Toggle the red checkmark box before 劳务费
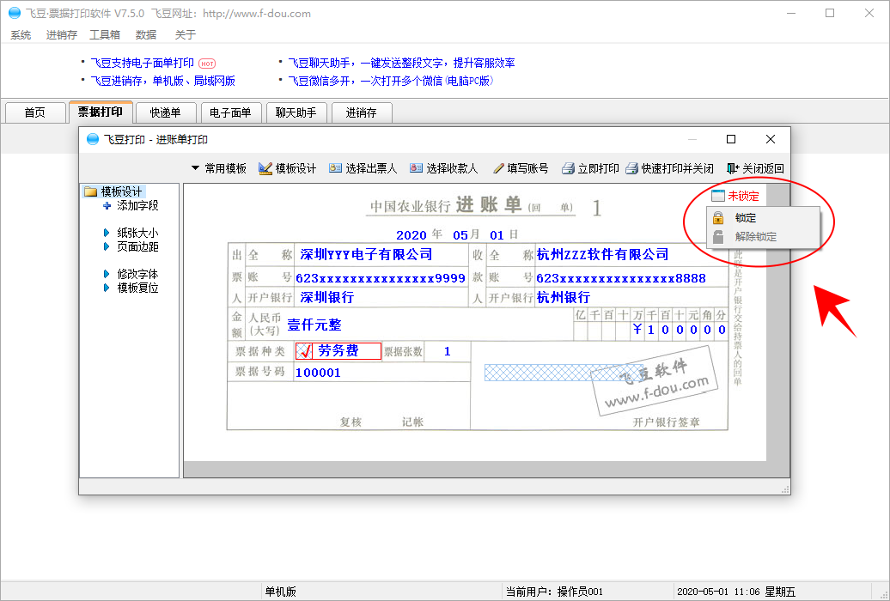Viewport: 890px width, 601px height. coord(304,351)
